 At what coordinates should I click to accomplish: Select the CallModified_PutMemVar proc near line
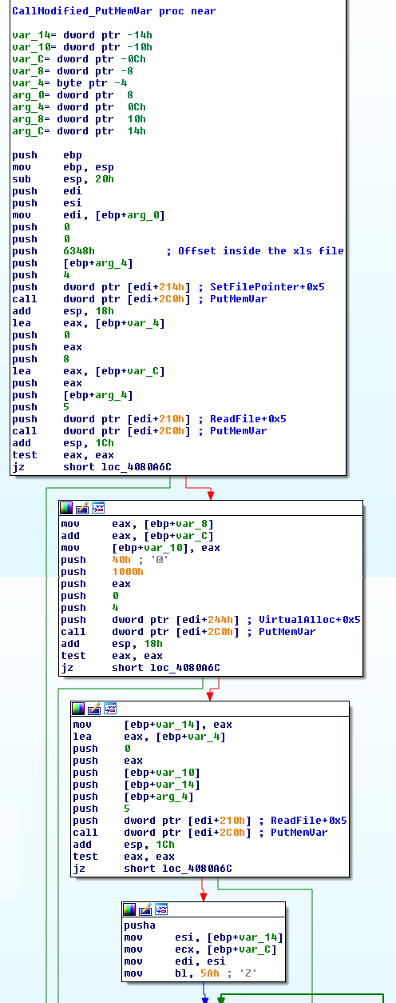click(x=113, y=11)
